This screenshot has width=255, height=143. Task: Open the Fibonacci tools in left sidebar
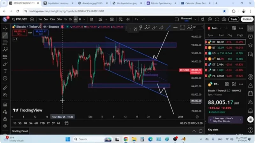5,43
